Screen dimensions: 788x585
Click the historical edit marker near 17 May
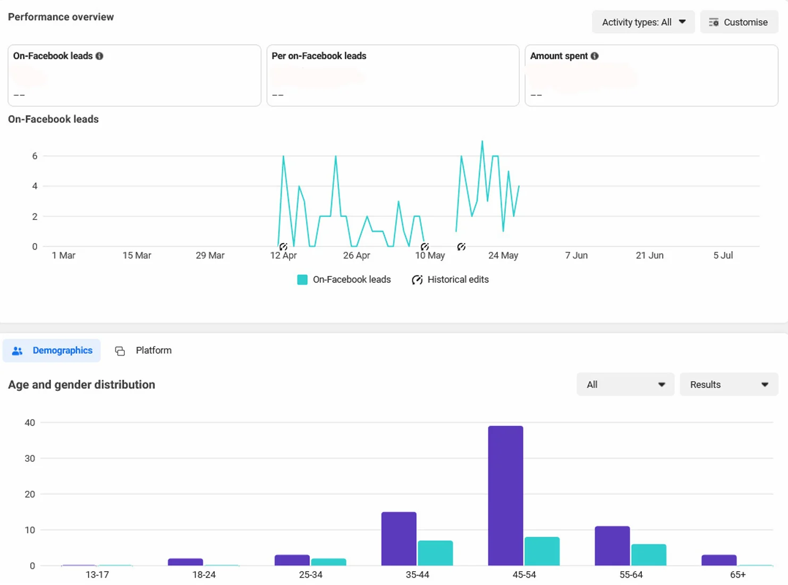tap(461, 247)
